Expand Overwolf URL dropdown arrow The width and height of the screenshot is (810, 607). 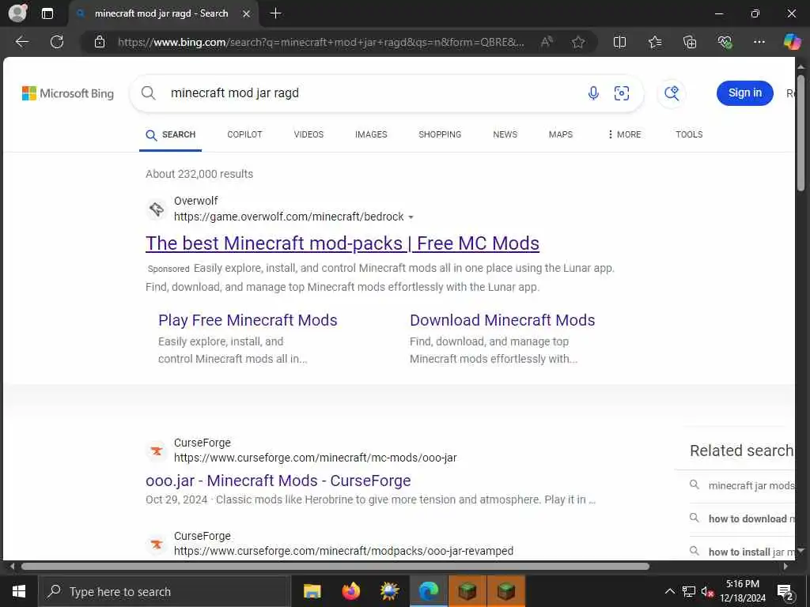[411, 217]
